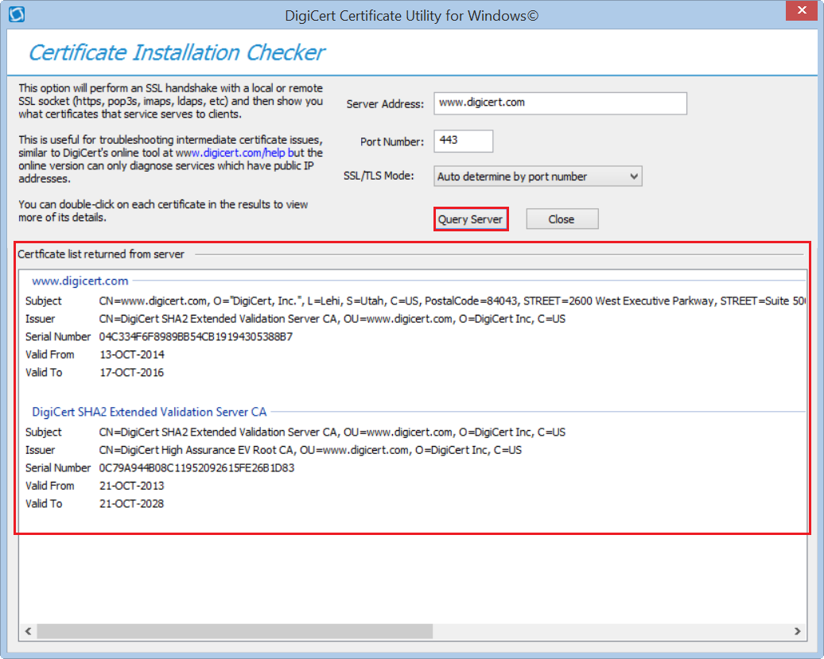The width and height of the screenshot is (824, 659).
Task: Click the horizontal scrollbar thumb
Action: point(235,631)
